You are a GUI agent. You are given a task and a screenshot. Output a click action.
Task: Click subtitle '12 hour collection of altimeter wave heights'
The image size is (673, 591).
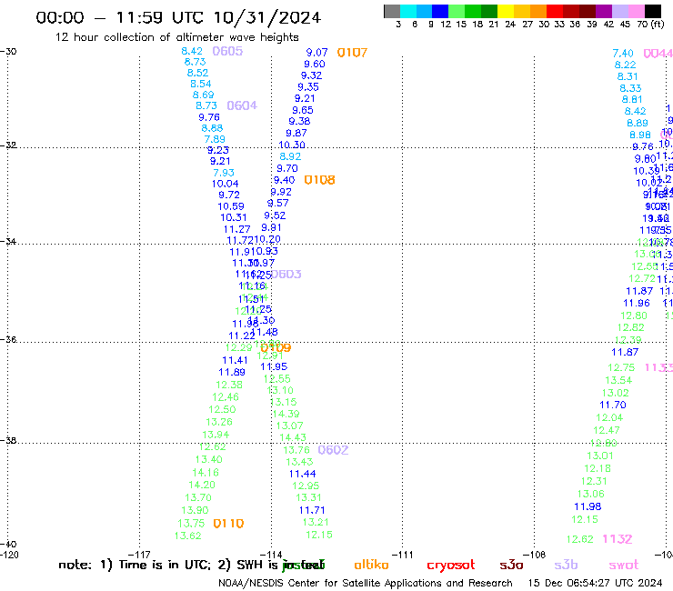[x=176, y=37]
